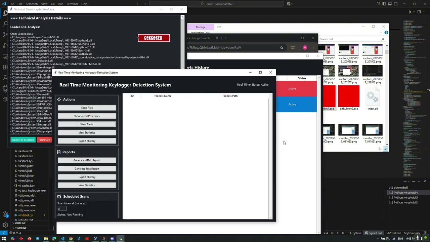Open VS Code Run and Debug view
The image size is (430, 242).
tap(5, 45)
